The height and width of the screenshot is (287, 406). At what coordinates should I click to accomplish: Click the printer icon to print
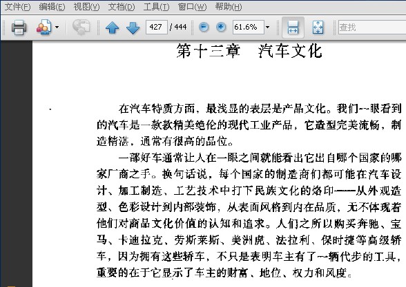19,27
